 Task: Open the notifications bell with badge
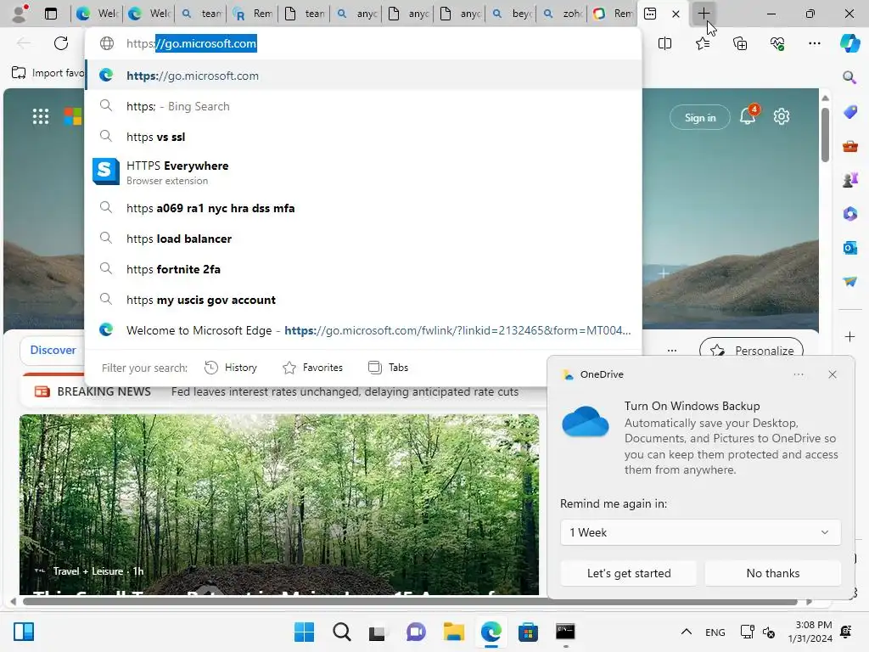pos(748,115)
